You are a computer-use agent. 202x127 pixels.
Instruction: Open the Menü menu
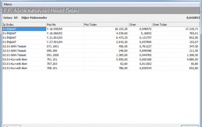coord(8,4)
